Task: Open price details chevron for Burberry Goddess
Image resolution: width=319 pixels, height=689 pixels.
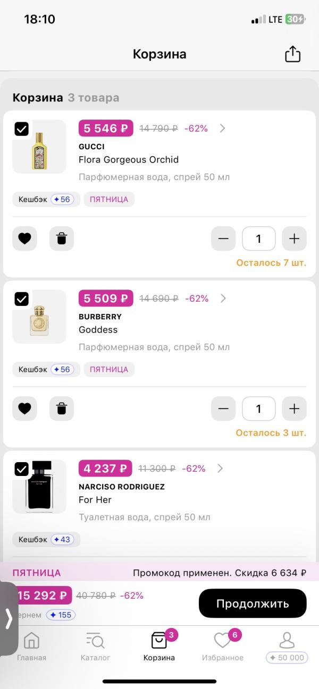Action: tap(223, 298)
